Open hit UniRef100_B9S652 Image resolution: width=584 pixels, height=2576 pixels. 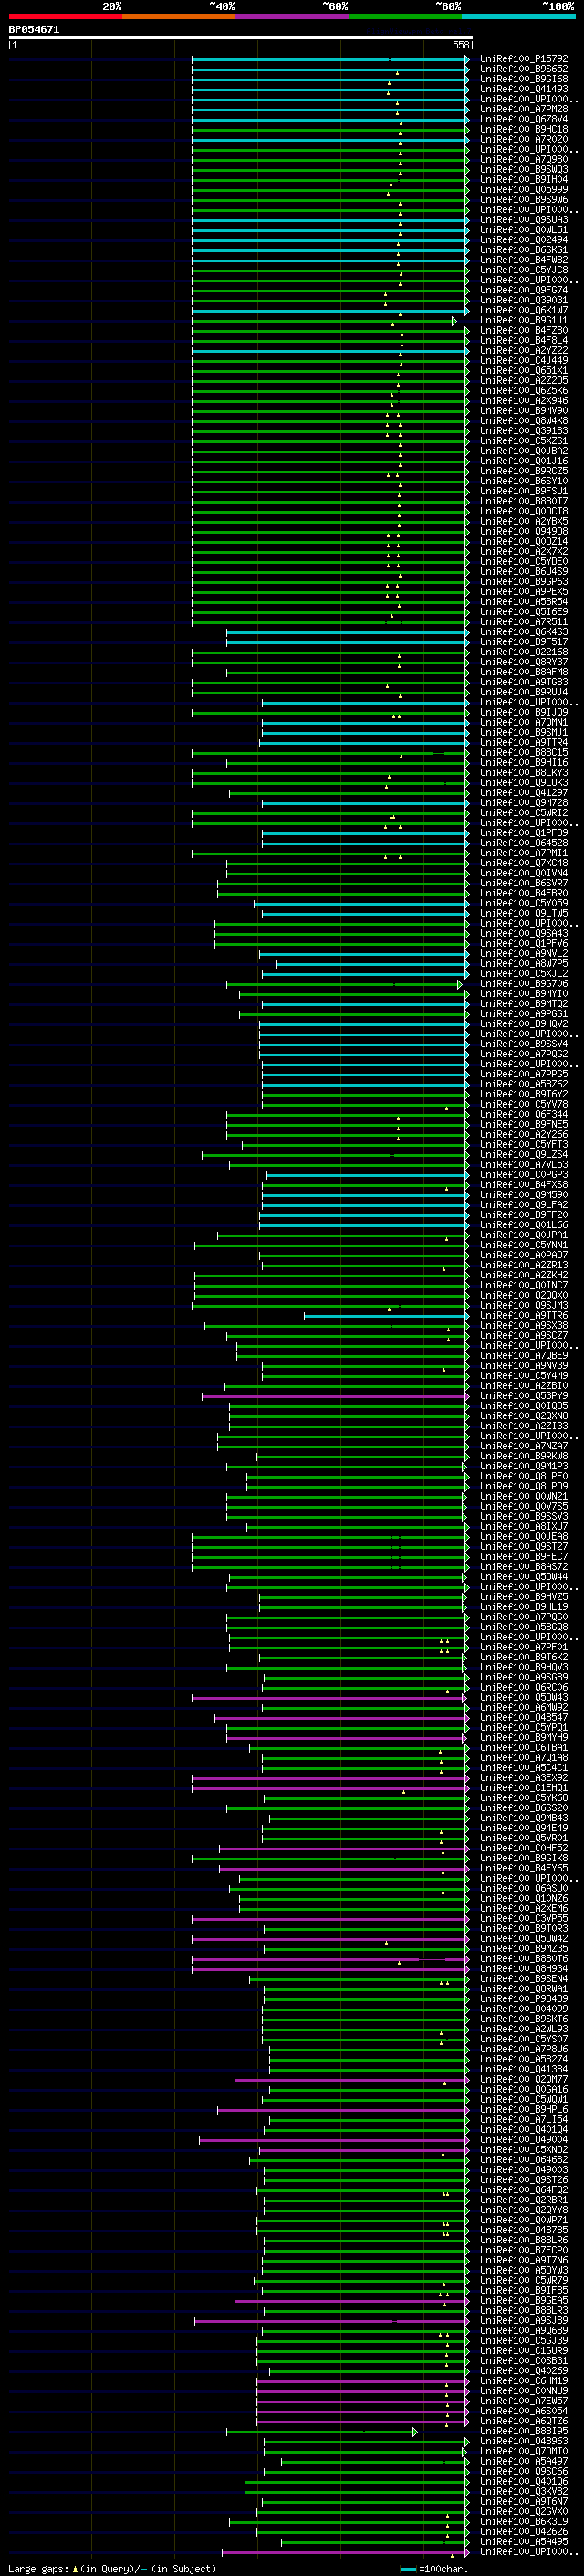523,69
